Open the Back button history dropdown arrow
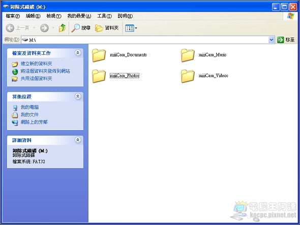Image resolution: width=300 pixels, height=225 pixels. coord(34,28)
